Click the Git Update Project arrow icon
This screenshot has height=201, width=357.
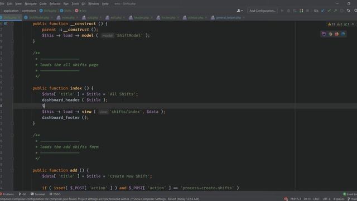pos(323,11)
